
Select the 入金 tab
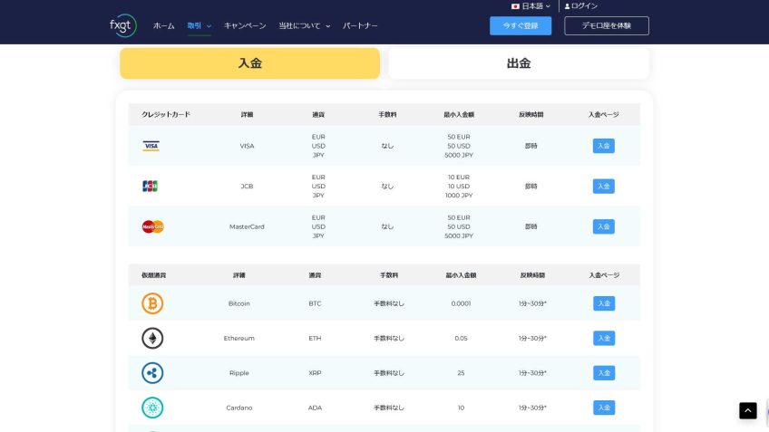point(249,63)
